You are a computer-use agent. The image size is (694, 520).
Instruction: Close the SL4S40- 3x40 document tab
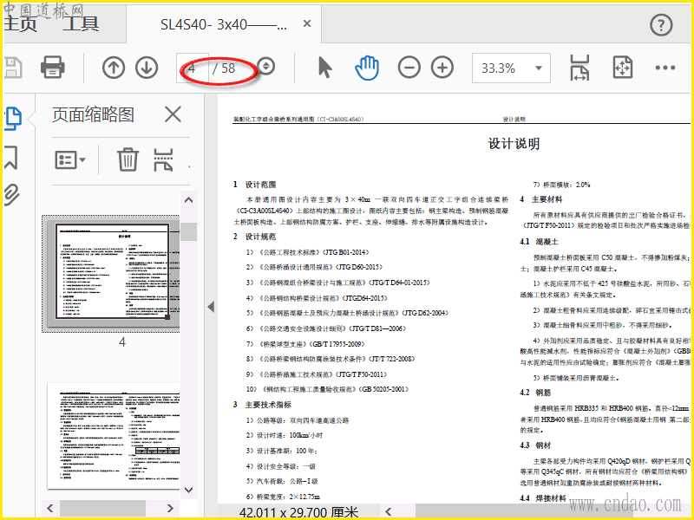pos(307,24)
